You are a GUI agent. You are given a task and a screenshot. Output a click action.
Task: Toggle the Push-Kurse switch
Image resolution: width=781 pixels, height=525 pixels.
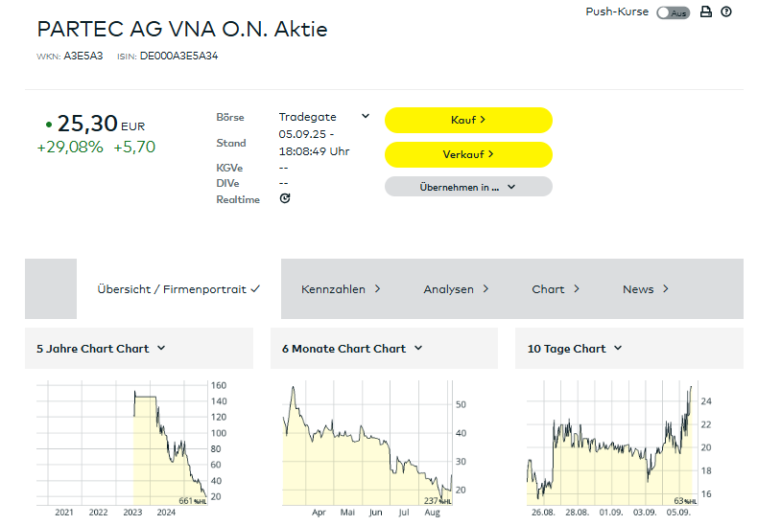[x=673, y=12]
